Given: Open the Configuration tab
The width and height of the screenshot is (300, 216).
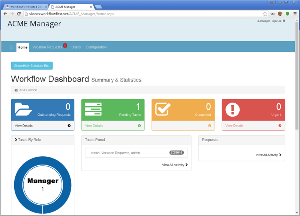Looking at the screenshot, I should [x=96, y=47].
